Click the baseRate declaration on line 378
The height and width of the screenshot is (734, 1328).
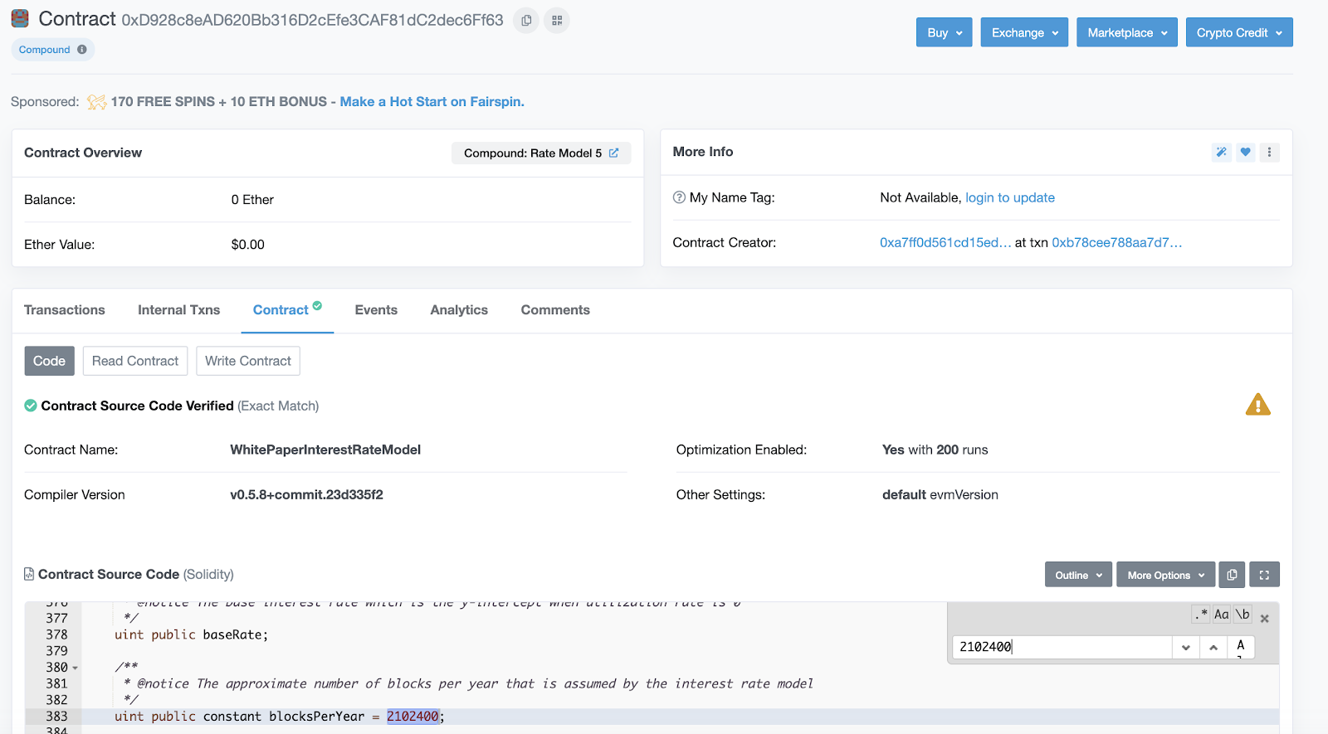click(x=191, y=635)
